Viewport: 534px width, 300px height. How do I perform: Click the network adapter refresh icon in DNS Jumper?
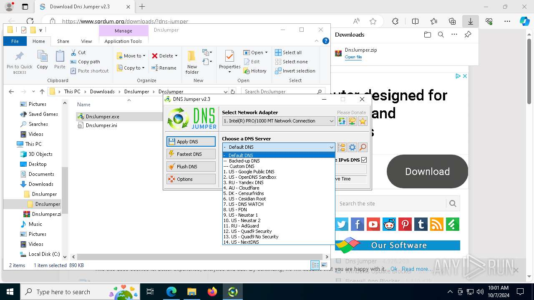click(342, 121)
